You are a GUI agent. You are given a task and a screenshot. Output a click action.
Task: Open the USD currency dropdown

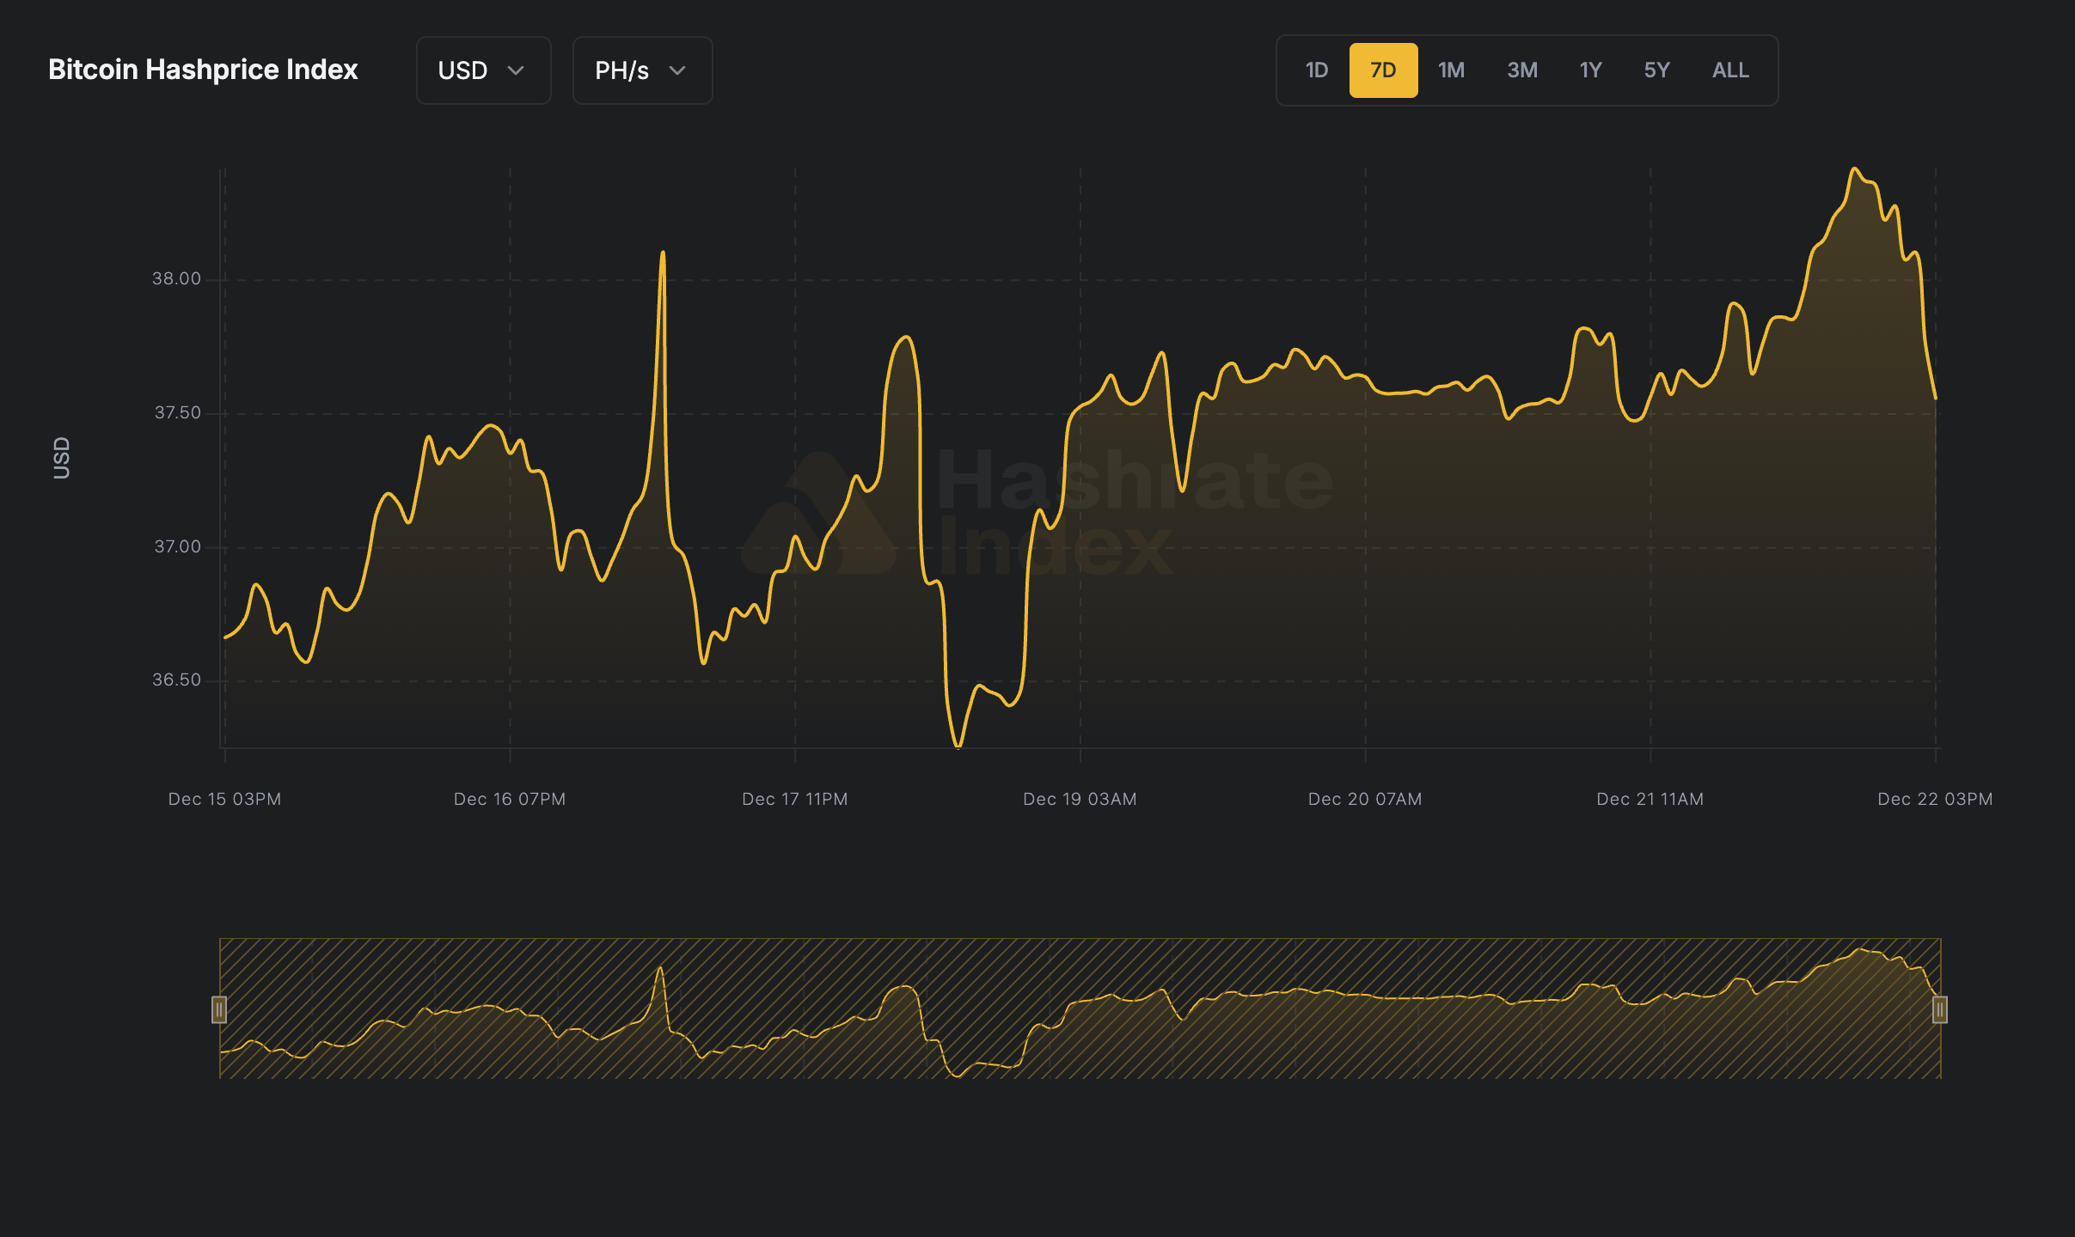(x=483, y=70)
